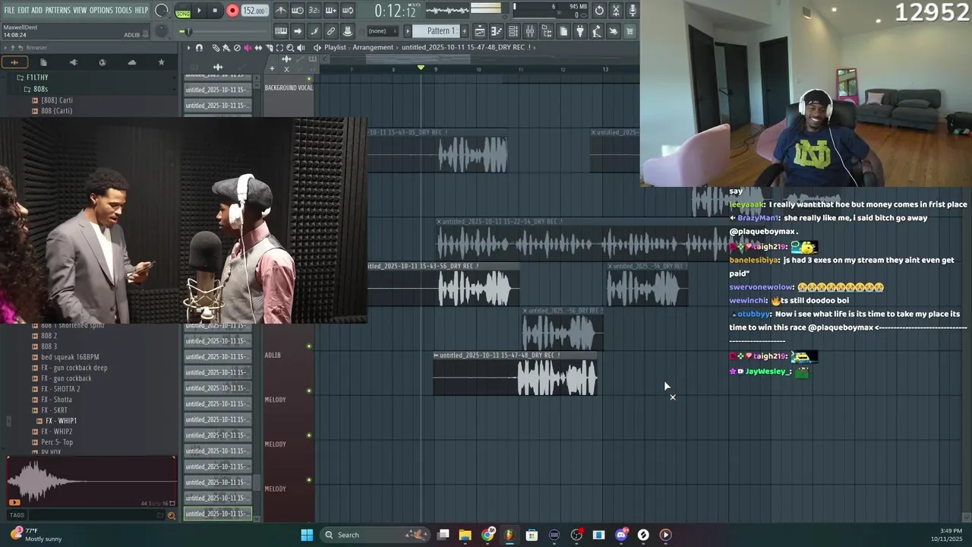Click the link (chain) icon in toolbar

pyautogui.click(x=331, y=31)
